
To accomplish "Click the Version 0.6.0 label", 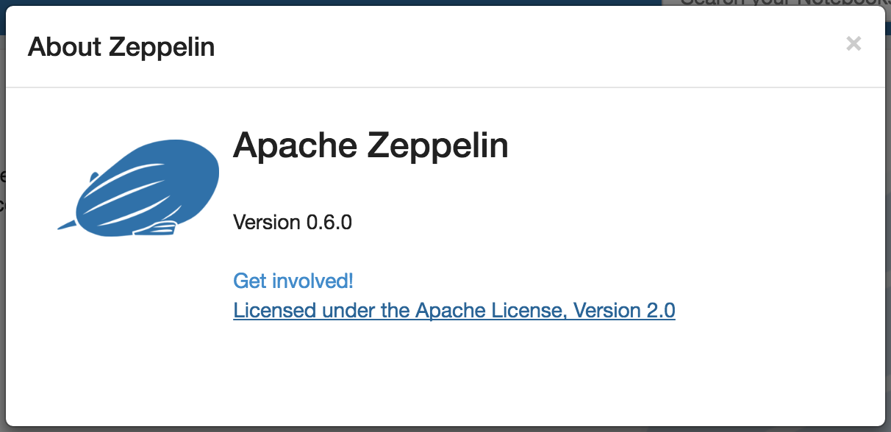I will 293,222.
